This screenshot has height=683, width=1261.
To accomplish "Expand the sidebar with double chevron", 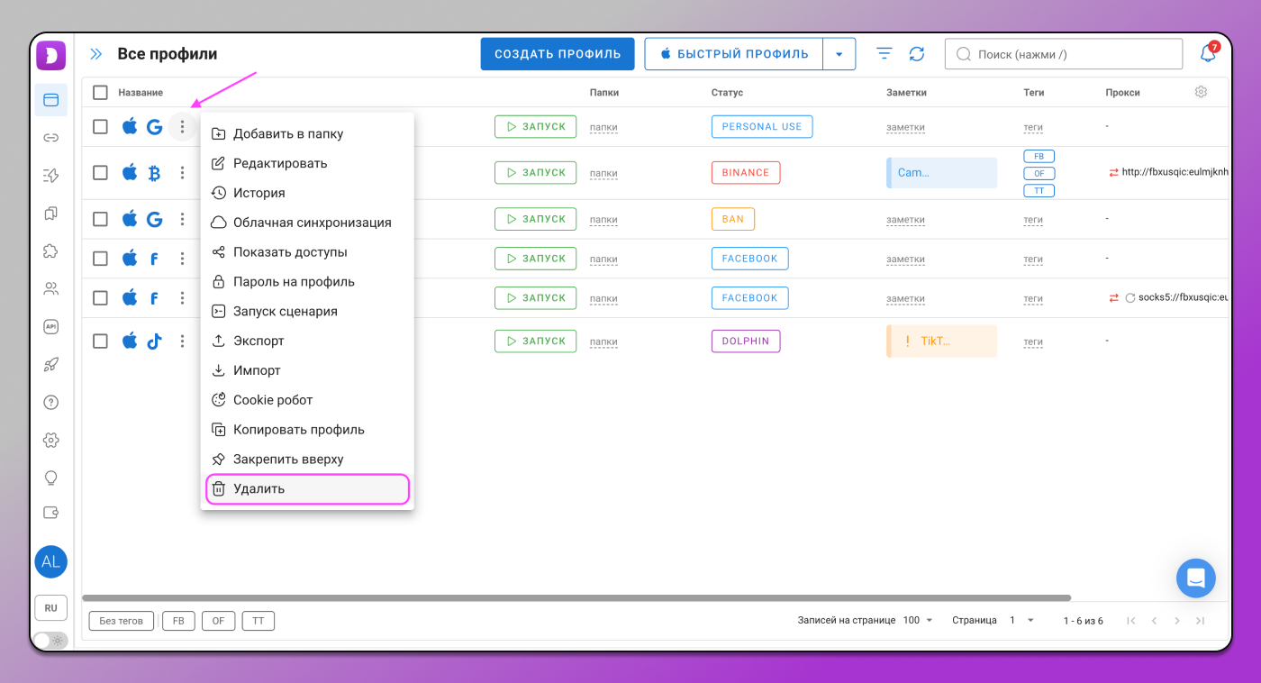I will [x=96, y=54].
